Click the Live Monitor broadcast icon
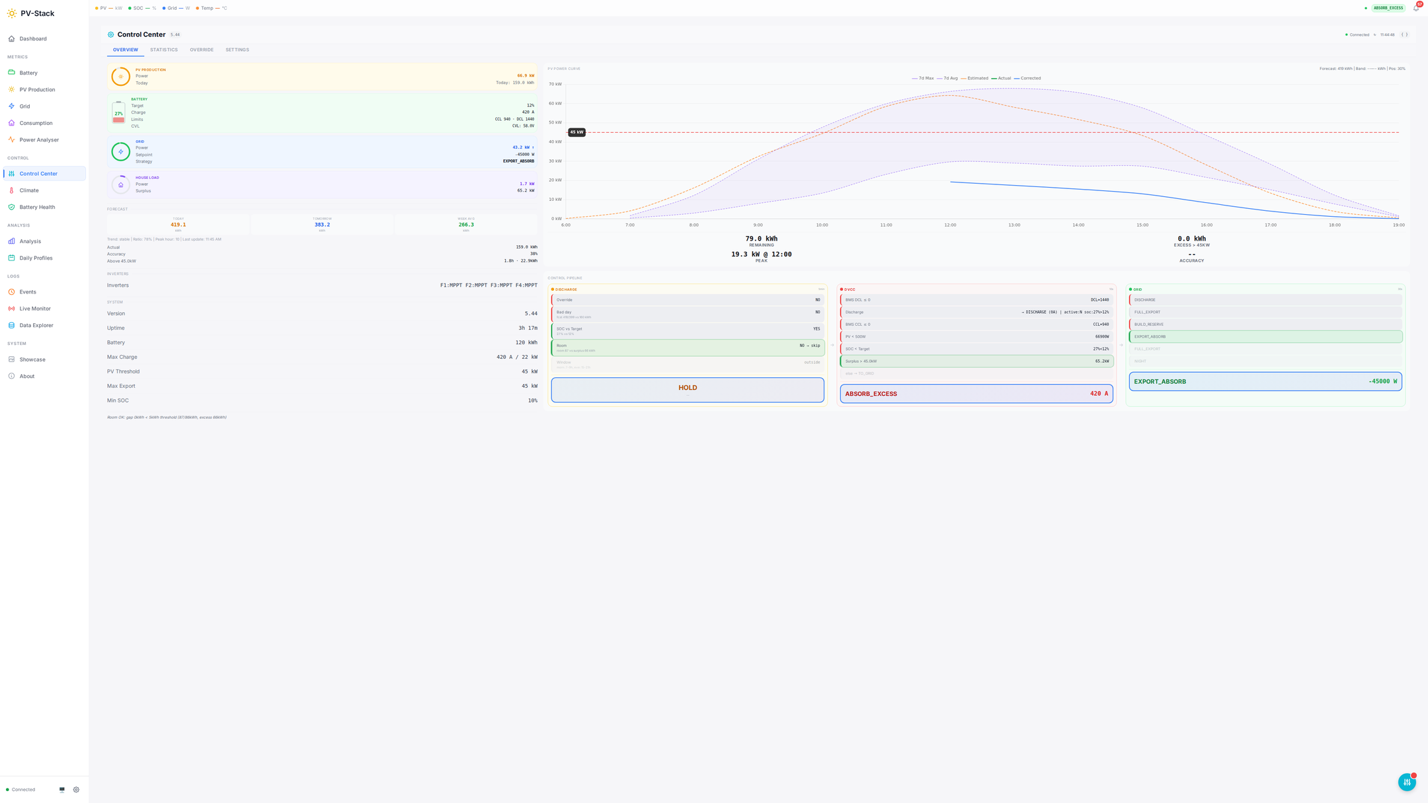Screen dimensions: 1428x803 point(11,309)
